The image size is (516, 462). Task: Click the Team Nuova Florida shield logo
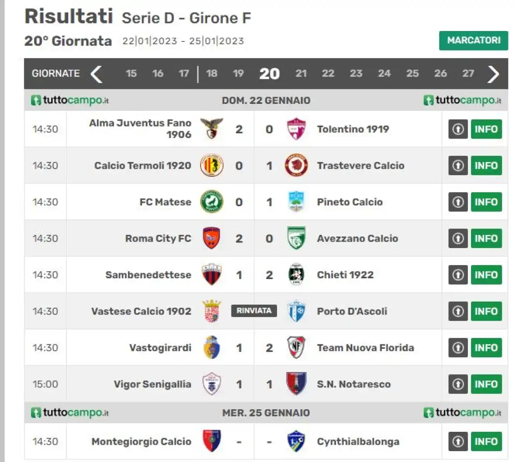(x=296, y=348)
